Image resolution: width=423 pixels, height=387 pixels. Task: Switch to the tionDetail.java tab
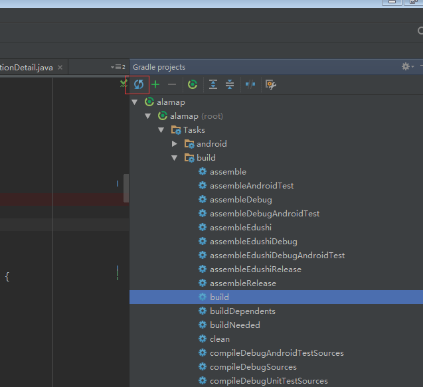pyautogui.click(x=27, y=68)
